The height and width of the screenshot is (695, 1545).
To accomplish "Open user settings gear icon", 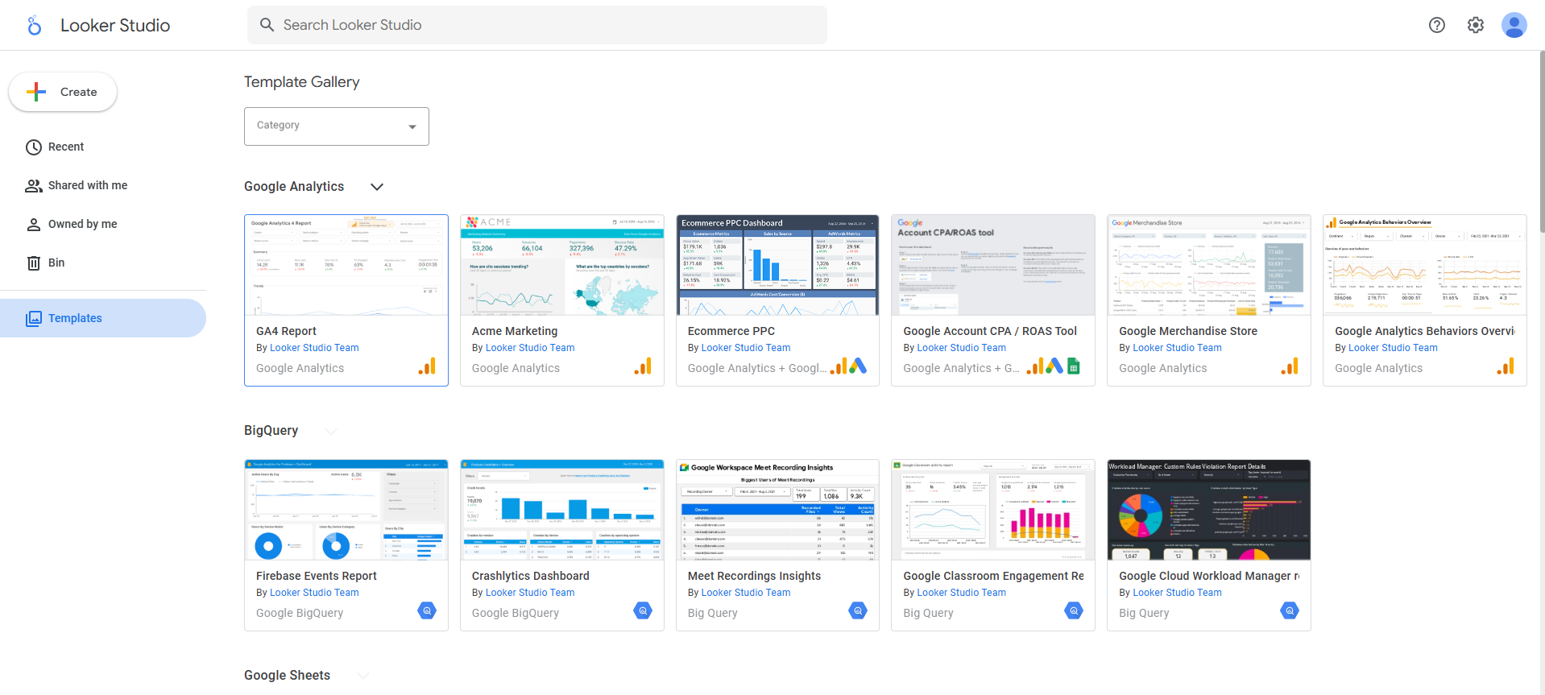I will coord(1476,25).
